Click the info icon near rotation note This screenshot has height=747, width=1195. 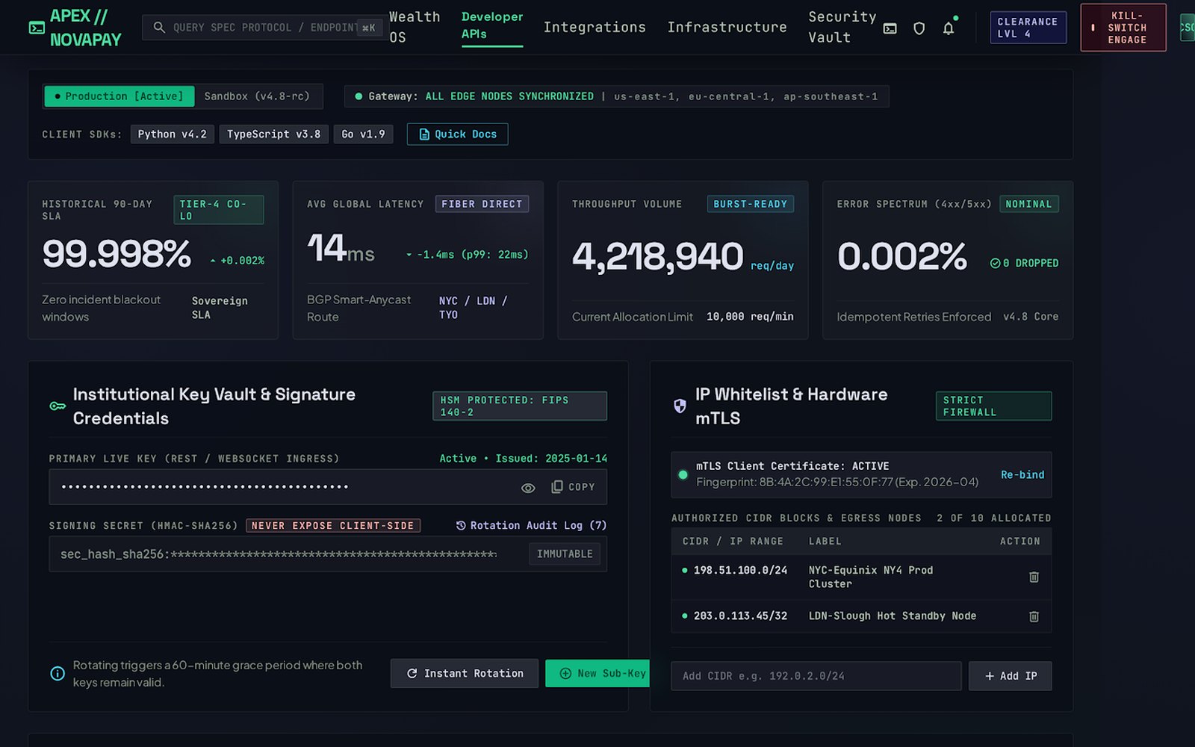point(58,674)
